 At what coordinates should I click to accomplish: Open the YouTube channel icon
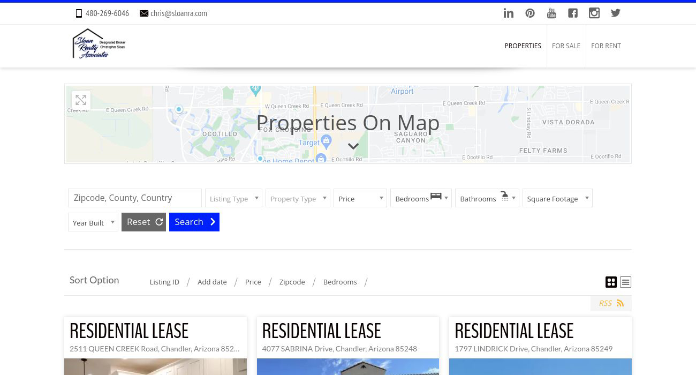[x=551, y=13]
